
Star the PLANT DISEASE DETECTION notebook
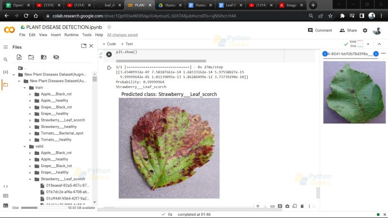tap(109, 27)
